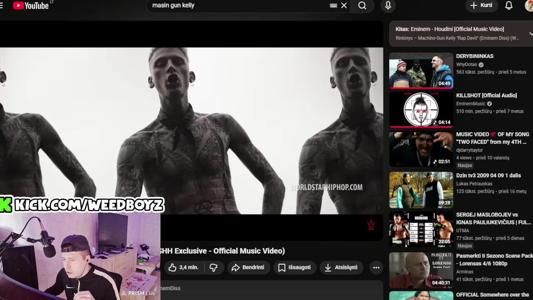Screen dimensions: 533x300
Task: Start voice search with the microphone icon
Action: pyautogui.click(x=388, y=5)
